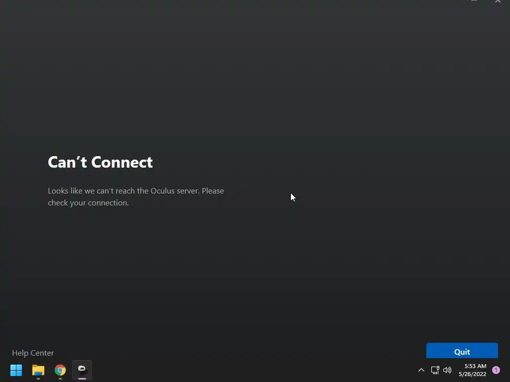Viewport: 510px width, 382px height.
Task: Open the Help Center link
Action: [33, 353]
